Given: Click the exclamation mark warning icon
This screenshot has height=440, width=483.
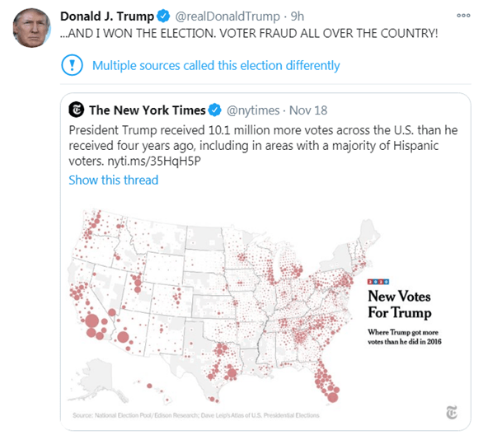Looking at the screenshot, I should click(72, 65).
